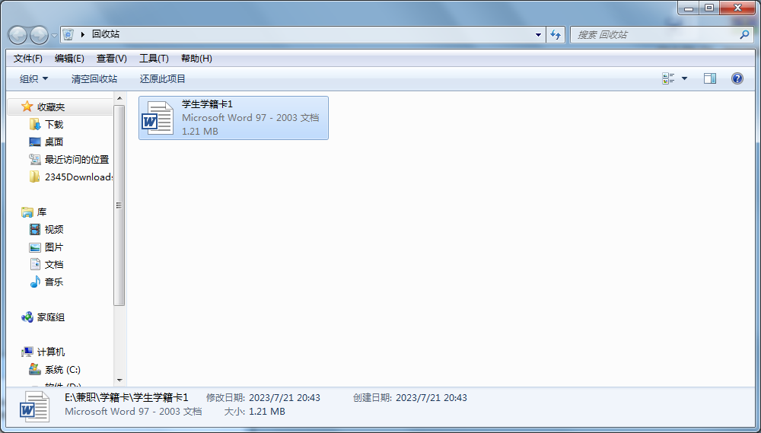The image size is (761, 433).
Task: Click the film icon beside 视频
Action: click(35, 230)
